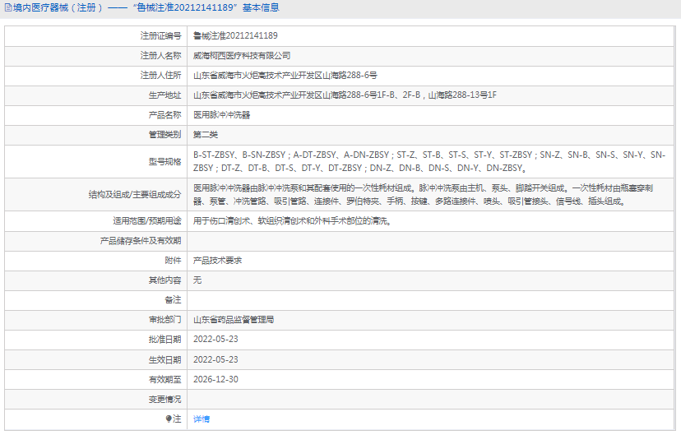Click the 有效期至 row label

coord(165,379)
